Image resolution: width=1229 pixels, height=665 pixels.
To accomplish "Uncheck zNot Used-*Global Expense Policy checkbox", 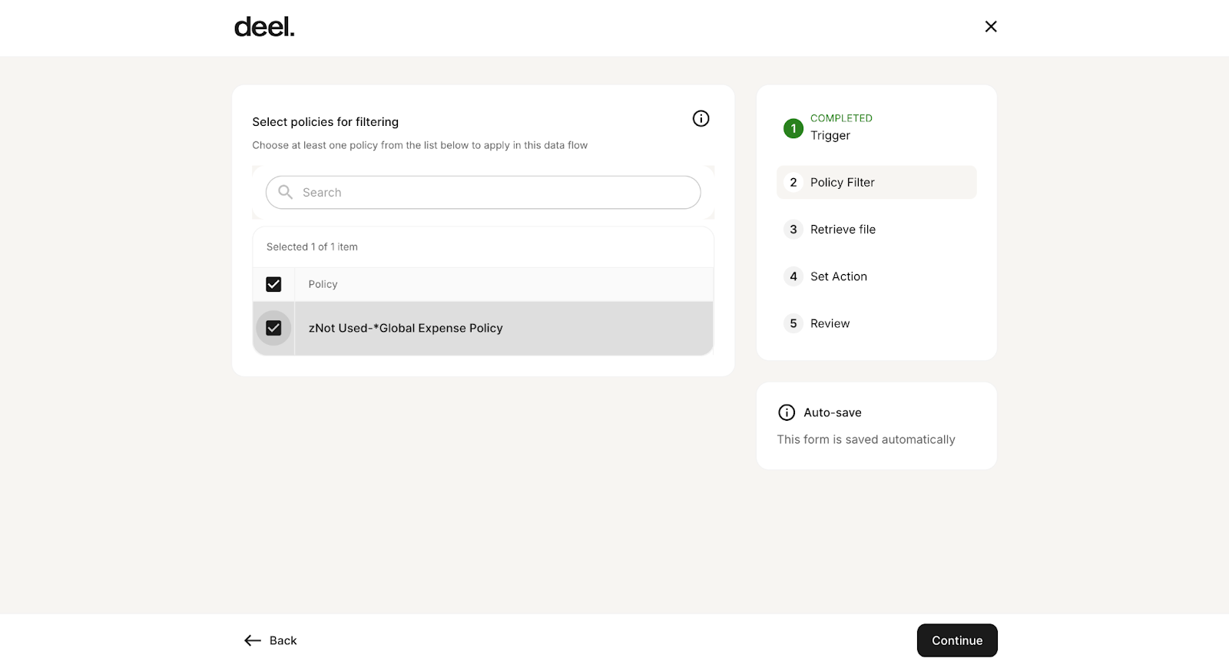I will 273,328.
